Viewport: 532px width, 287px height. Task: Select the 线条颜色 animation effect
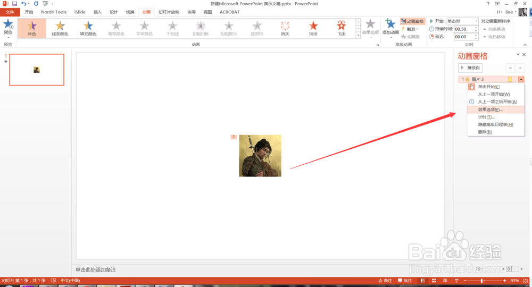tap(60, 28)
